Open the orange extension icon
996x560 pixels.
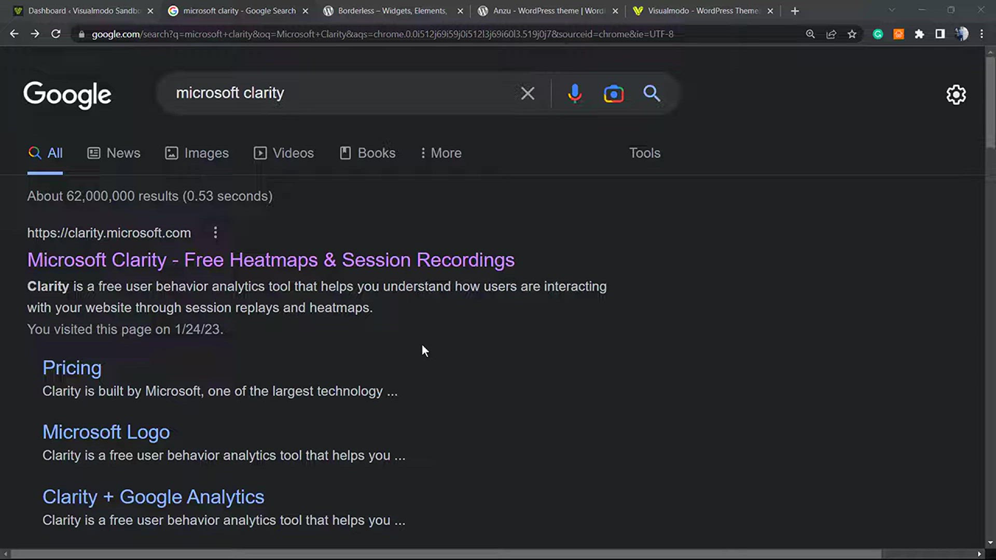898,34
